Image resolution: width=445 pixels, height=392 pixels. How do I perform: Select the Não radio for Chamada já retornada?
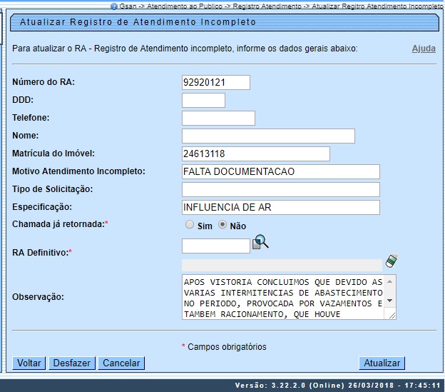tap(222, 224)
